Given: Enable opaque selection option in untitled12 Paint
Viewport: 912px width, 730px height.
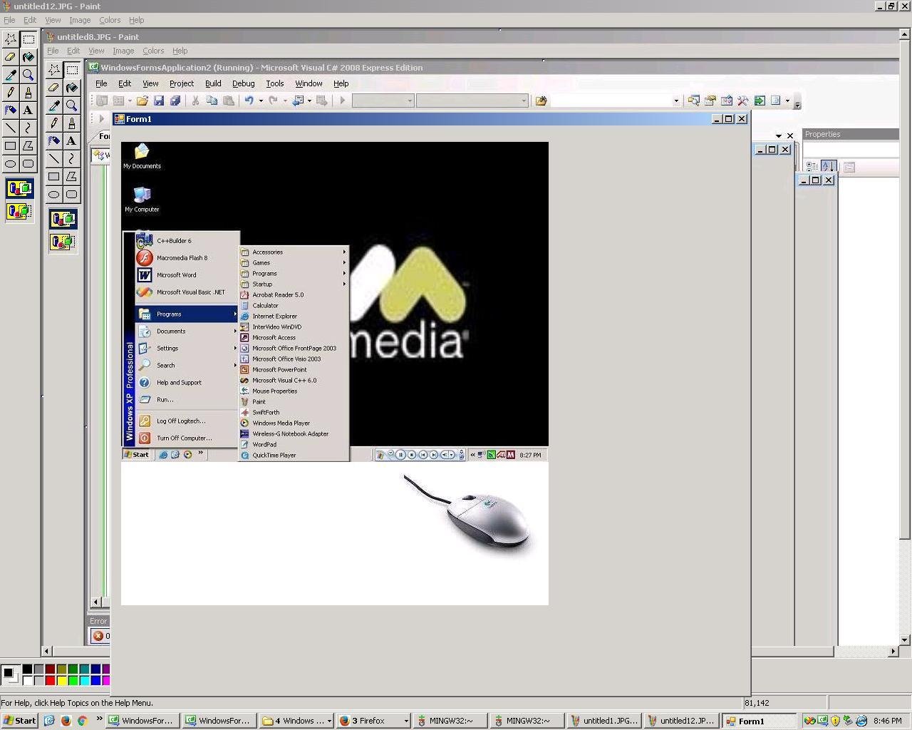Looking at the screenshot, I should pyautogui.click(x=19, y=189).
